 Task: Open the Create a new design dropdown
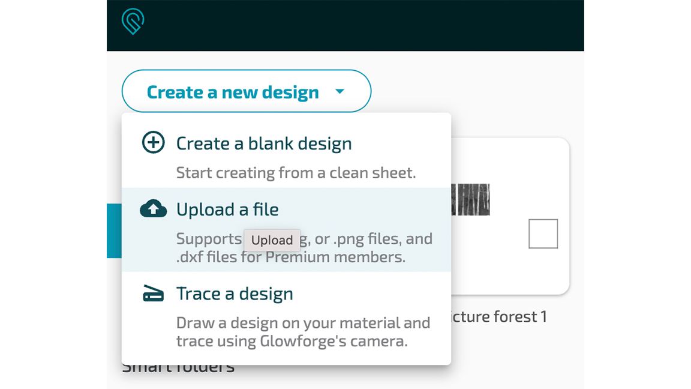247,91
